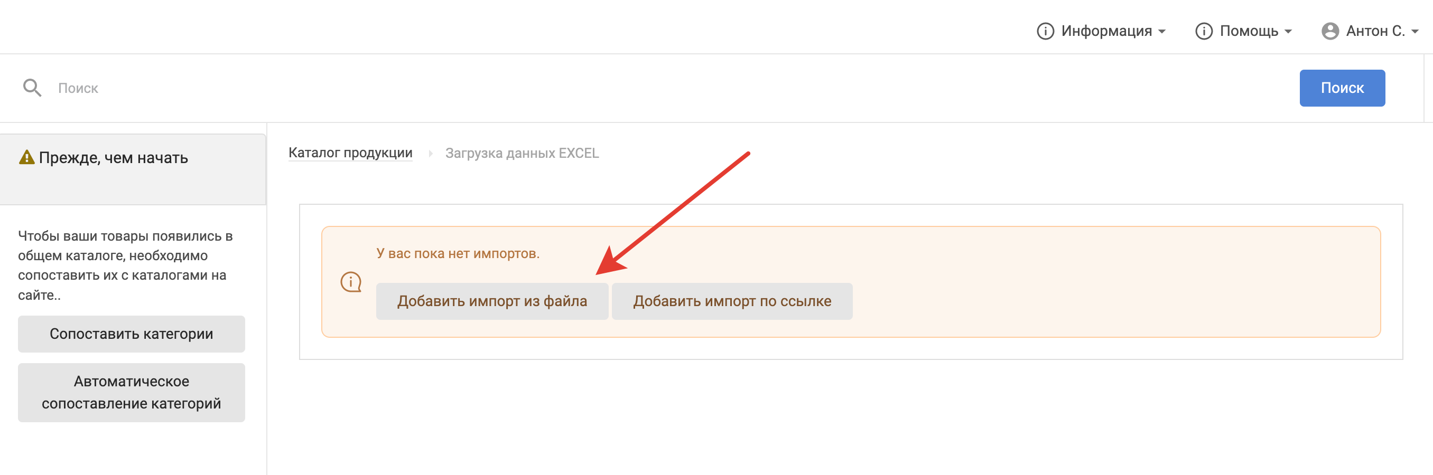
Task: Click the breadcrumb separator arrow after Каталог продукции
Action: click(430, 154)
